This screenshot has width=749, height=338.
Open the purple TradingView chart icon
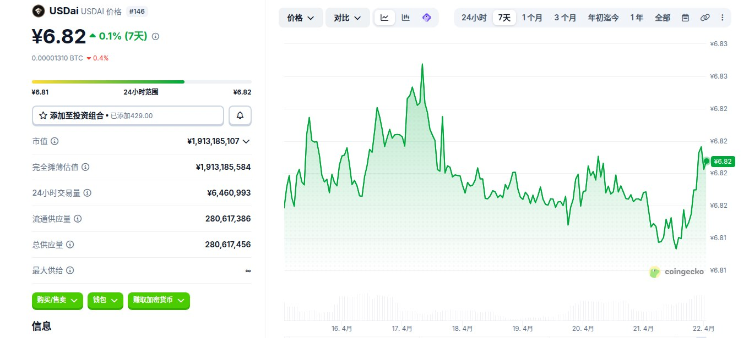426,18
